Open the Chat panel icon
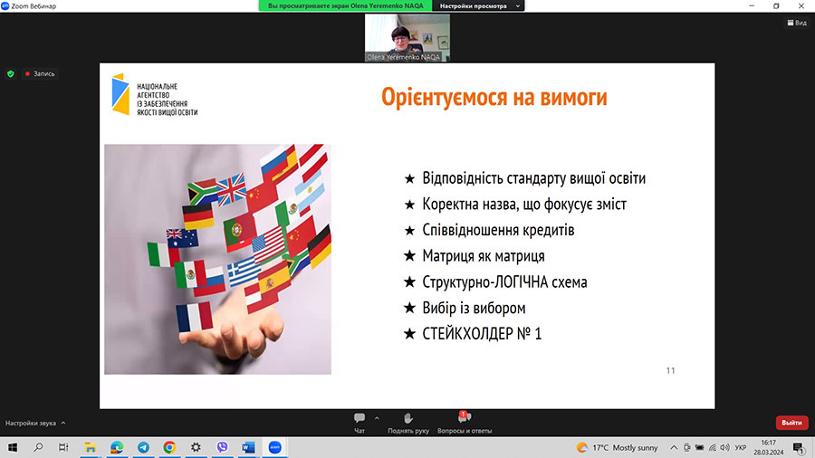815x458 pixels. pyautogui.click(x=360, y=418)
